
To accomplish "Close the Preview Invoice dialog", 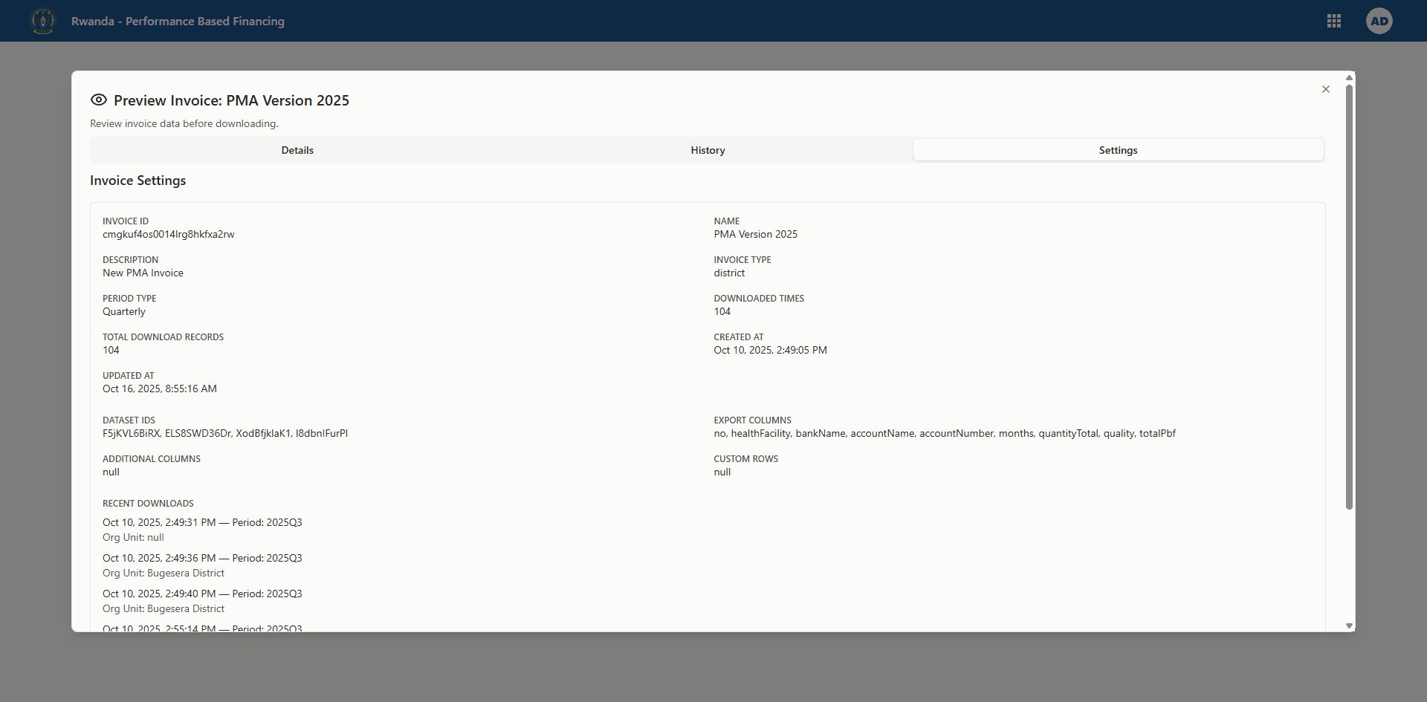I will click(1326, 89).
